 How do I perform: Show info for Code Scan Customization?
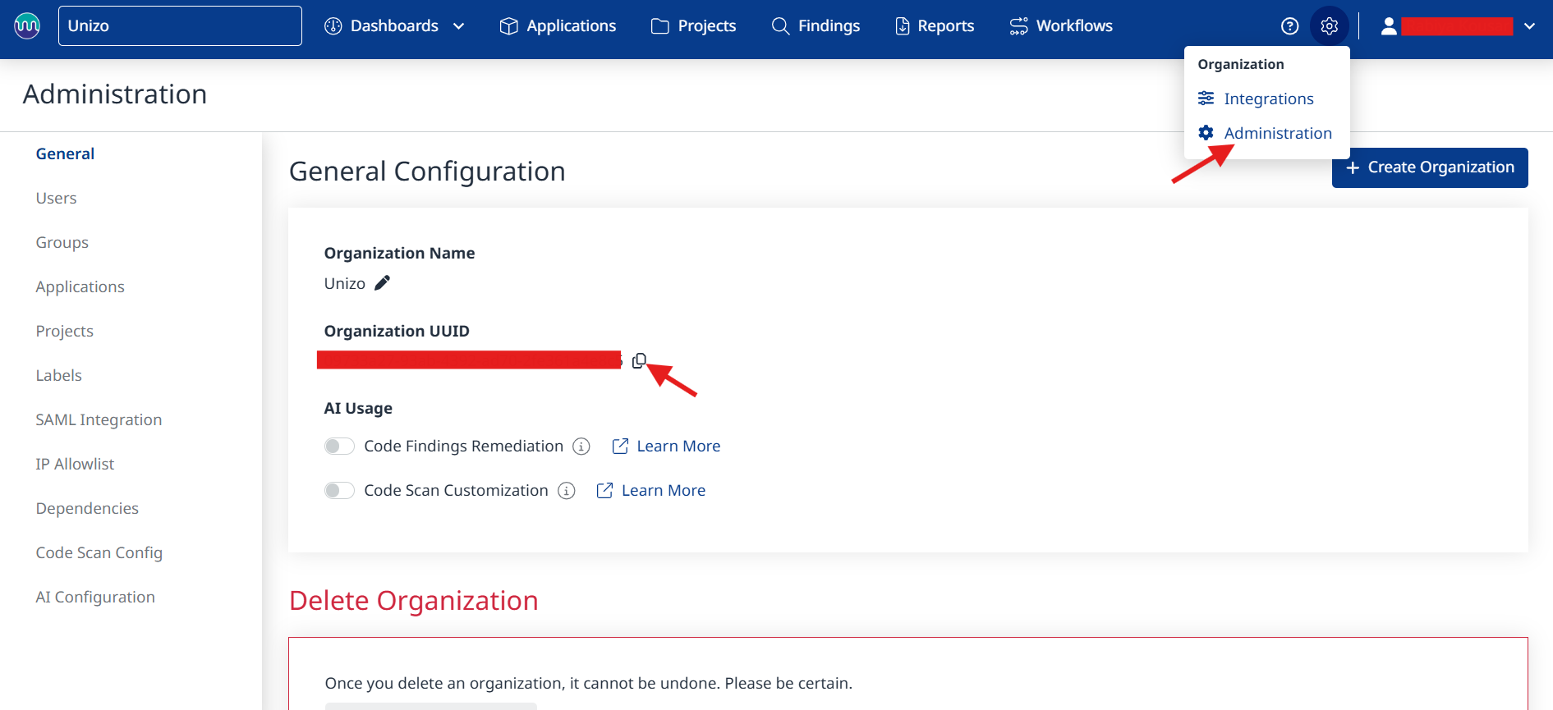coord(566,491)
